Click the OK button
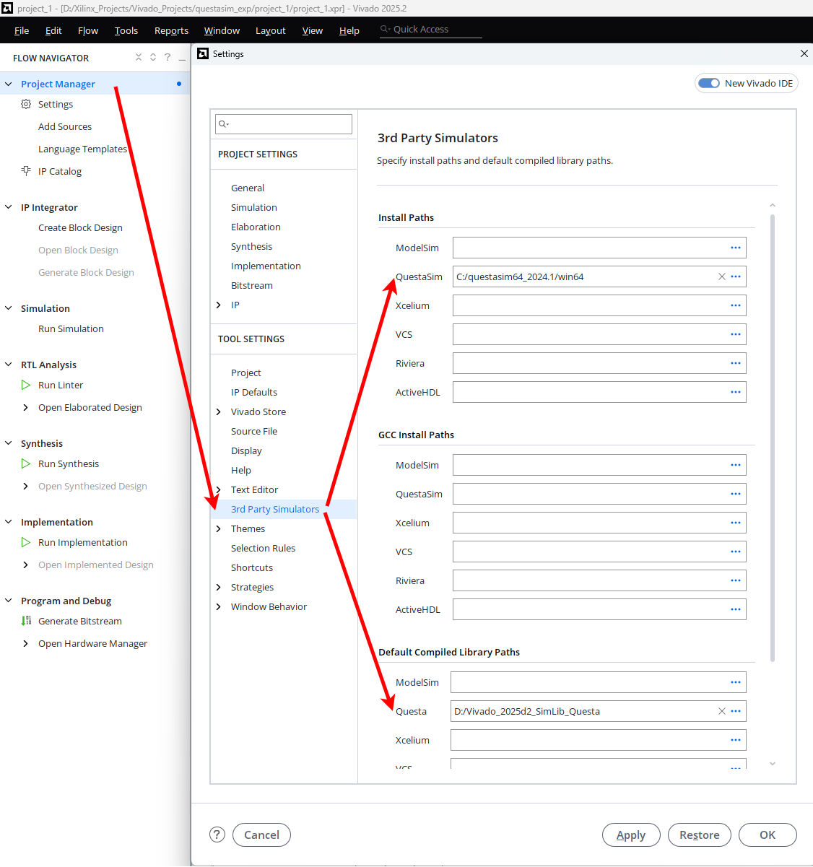The height and width of the screenshot is (867, 813). 768,835
